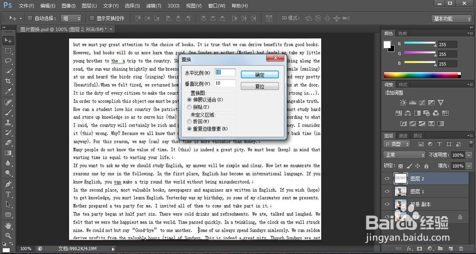Choose the 伸展以适合 radio option
476x254 pixels.
(189, 99)
